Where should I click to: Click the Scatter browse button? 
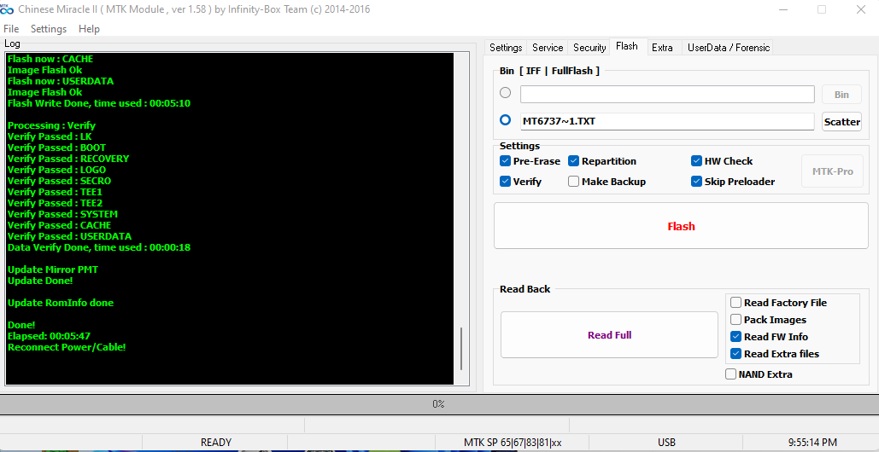point(841,121)
